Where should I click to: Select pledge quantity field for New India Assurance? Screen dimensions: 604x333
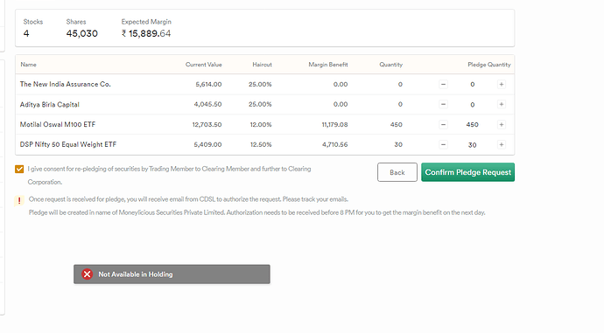point(473,84)
